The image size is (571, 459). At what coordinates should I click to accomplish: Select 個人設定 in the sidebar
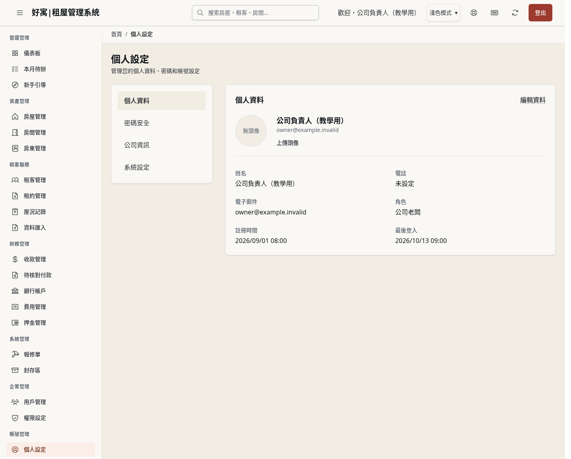(51, 449)
